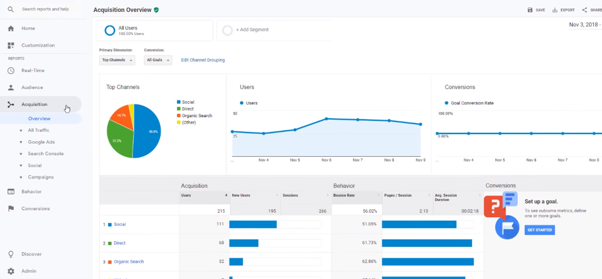Click the Search reports and help field
This screenshot has width=602, height=279.
(x=45, y=9)
